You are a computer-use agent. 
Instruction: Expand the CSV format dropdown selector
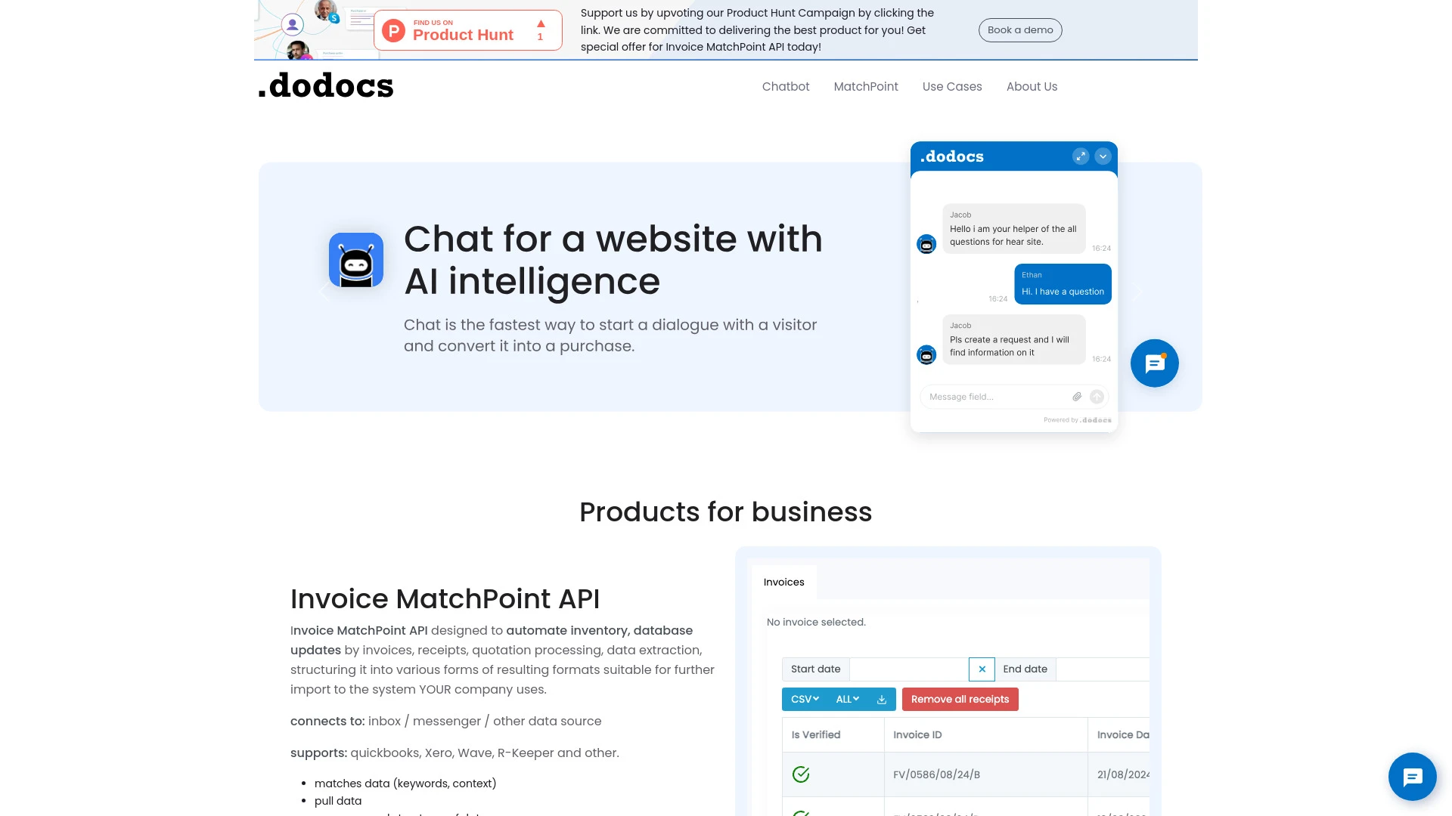pyautogui.click(x=805, y=698)
